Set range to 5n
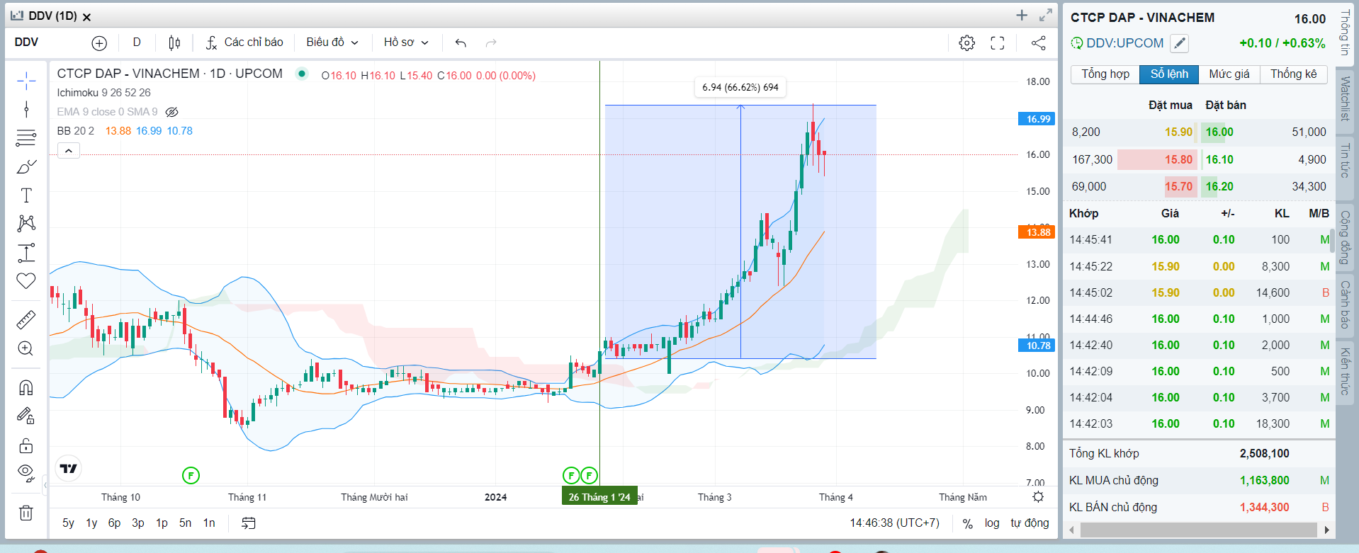 pos(185,523)
